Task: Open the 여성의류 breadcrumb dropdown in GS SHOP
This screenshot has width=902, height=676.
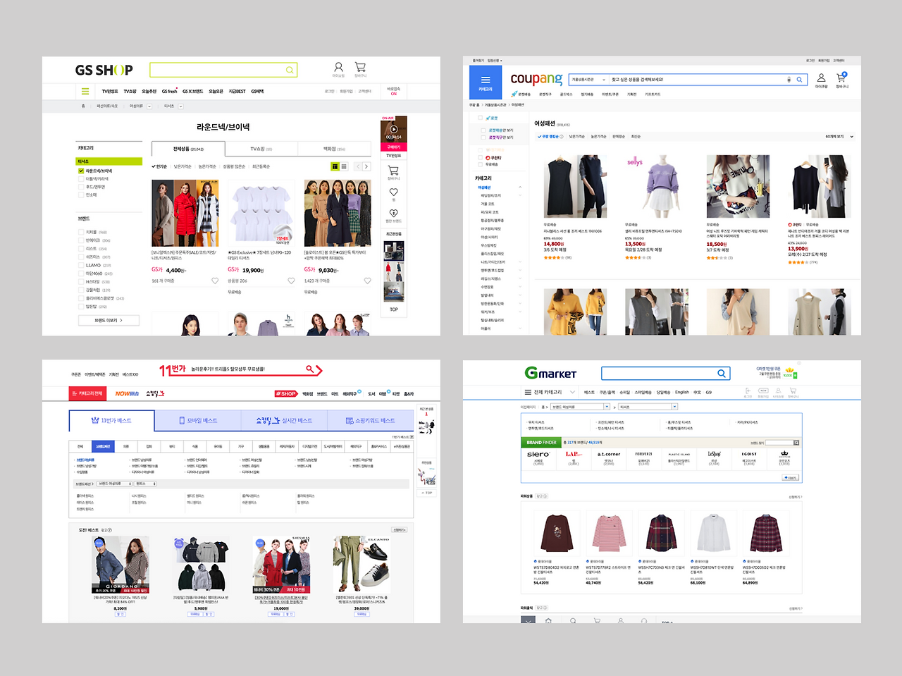Action: 149,106
